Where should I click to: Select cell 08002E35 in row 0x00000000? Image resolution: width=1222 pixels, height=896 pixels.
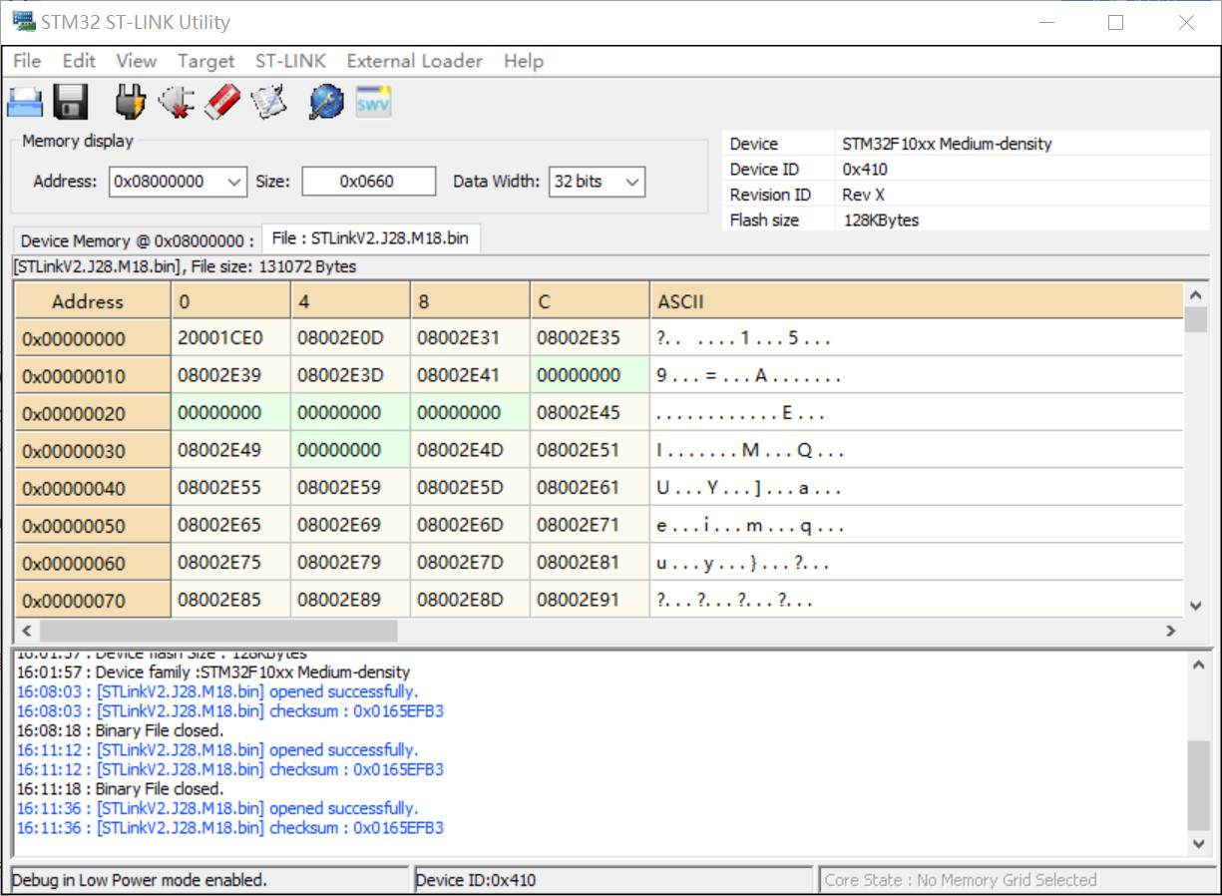pos(590,338)
